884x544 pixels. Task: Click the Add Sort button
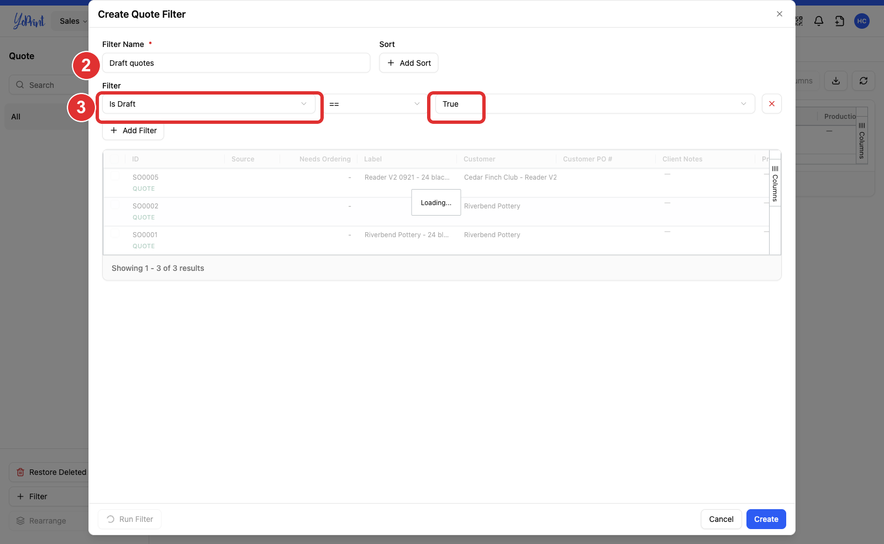tap(409, 63)
